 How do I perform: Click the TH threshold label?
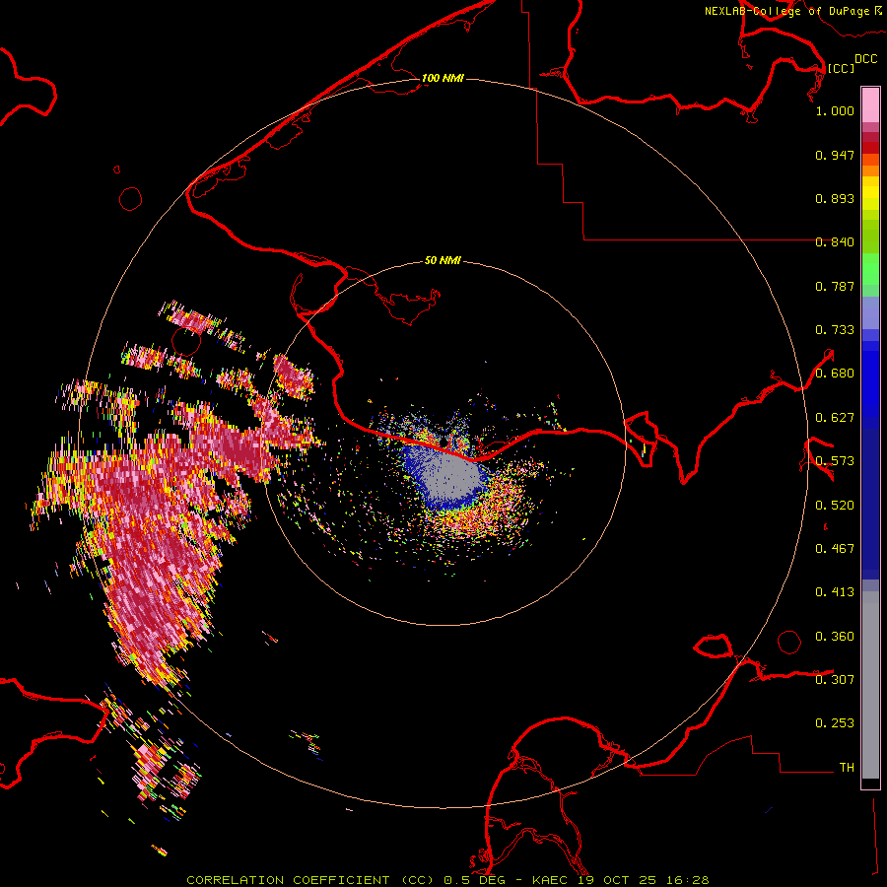[847, 768]
